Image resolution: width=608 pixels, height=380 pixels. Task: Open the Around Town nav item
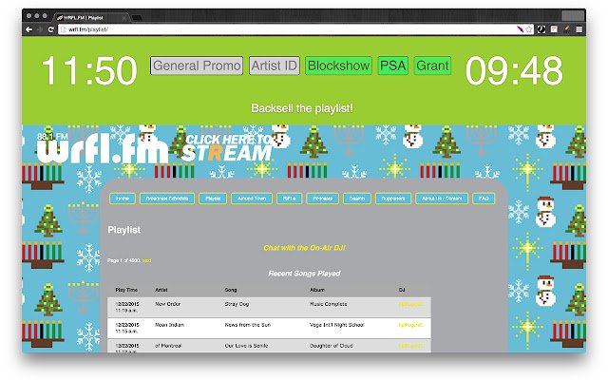click(x=252, y=199)
